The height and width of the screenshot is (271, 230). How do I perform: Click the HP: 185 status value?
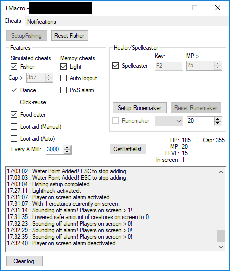[180, 140]
